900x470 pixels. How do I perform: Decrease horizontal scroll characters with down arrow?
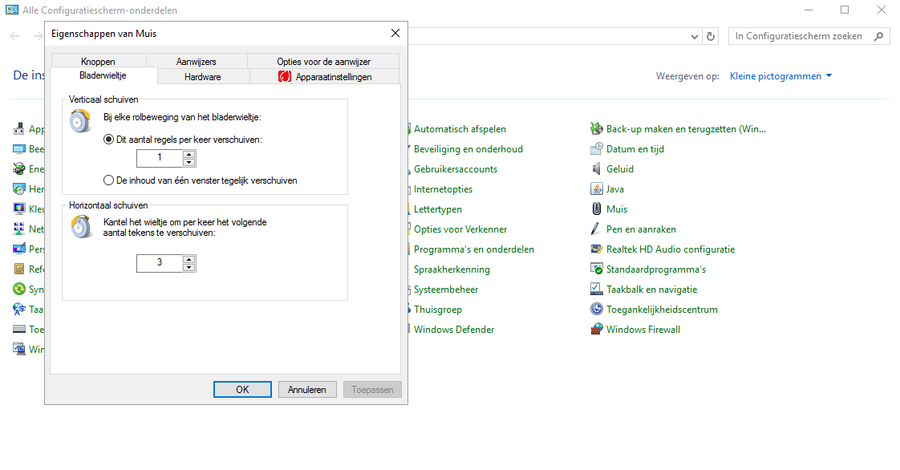[189, 267]
